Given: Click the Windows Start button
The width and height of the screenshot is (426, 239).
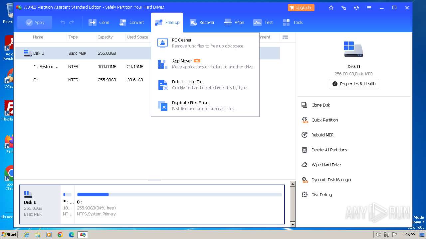Looking at the screenshot, I should click(x=9, y=234).
